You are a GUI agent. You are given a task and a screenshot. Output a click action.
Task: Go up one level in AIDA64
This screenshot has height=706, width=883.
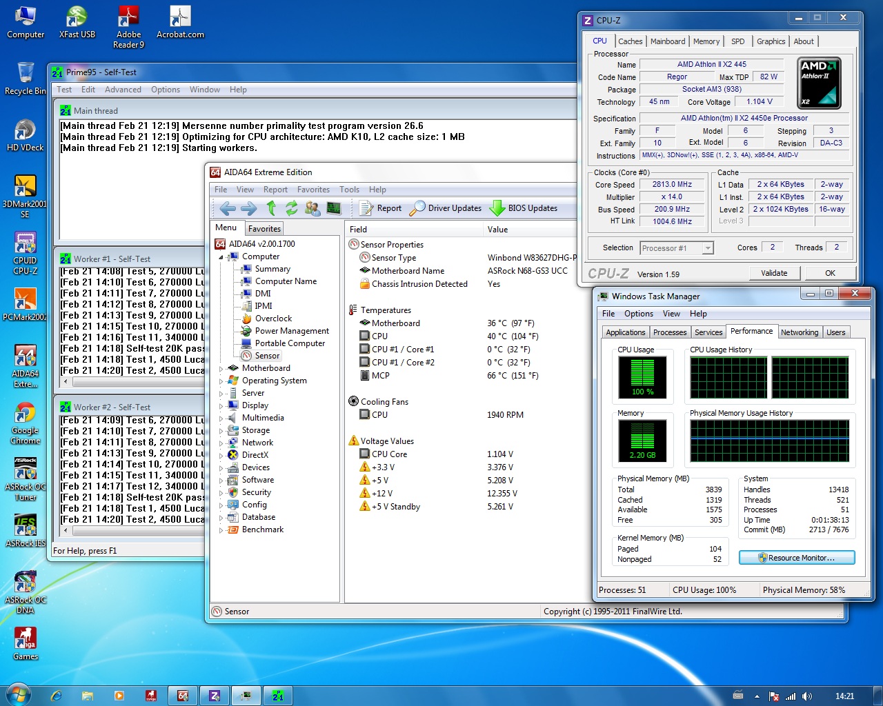[x=271, y=208]
